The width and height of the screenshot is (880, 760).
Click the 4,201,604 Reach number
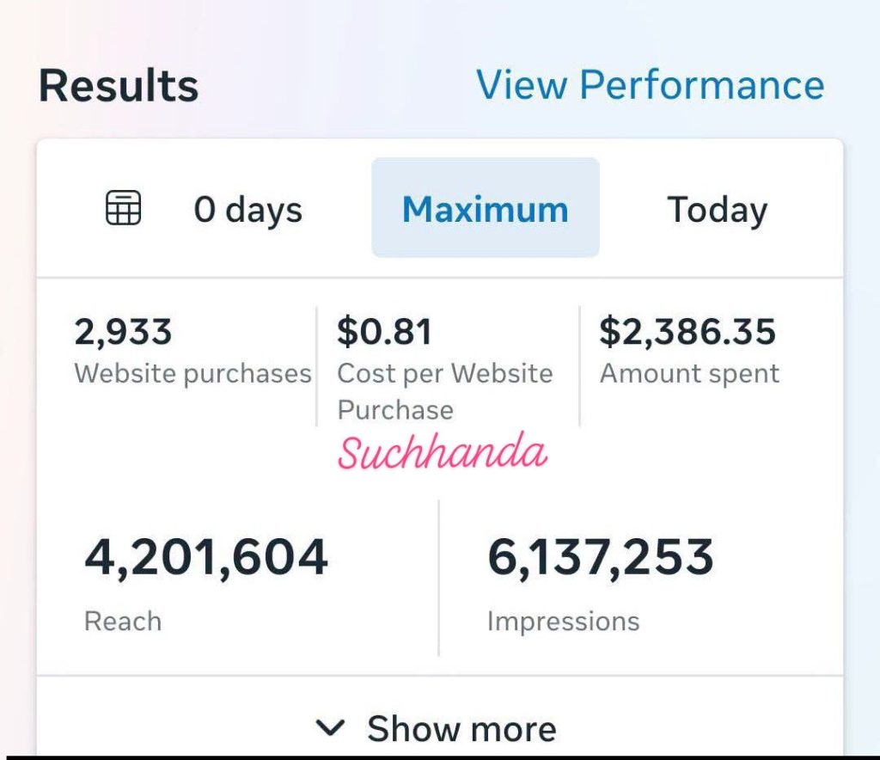206,557
